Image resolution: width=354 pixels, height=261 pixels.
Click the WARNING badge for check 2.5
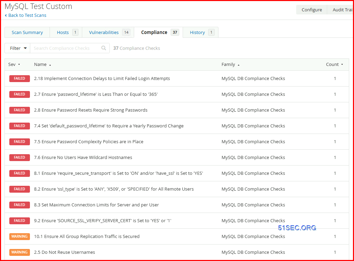[19, 252]
